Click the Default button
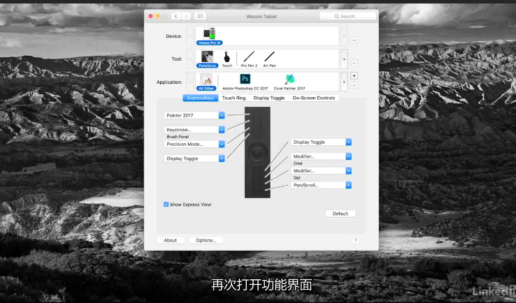The width and height of the screenshot is (516, 303). (x=341, y=214)
